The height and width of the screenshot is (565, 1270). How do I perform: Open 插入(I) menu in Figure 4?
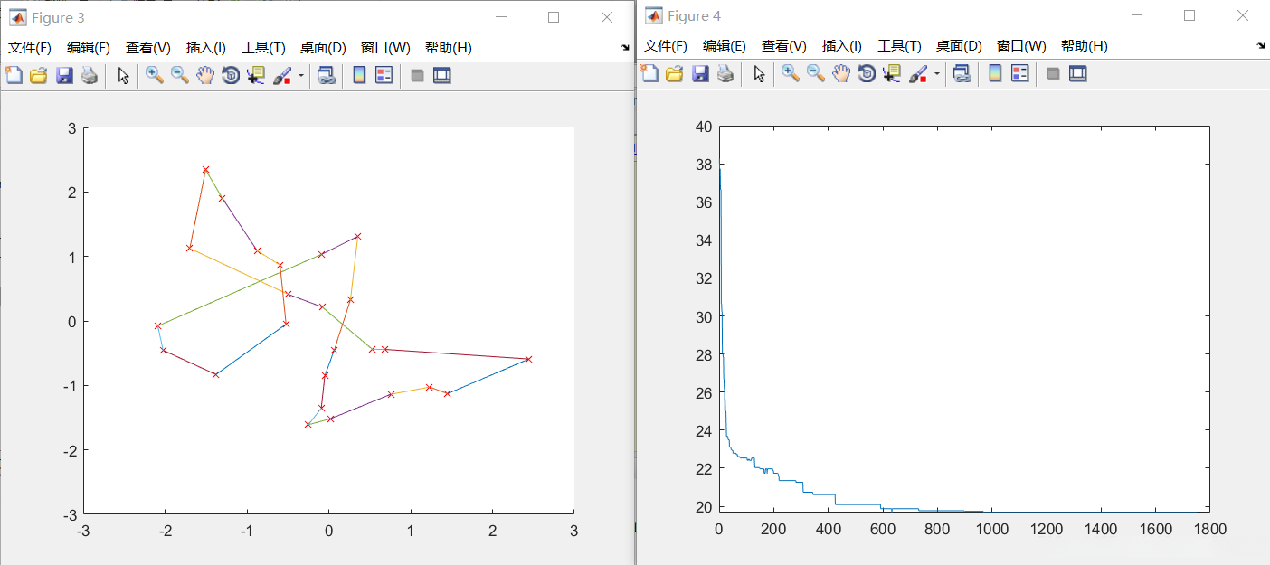point(842,47)
